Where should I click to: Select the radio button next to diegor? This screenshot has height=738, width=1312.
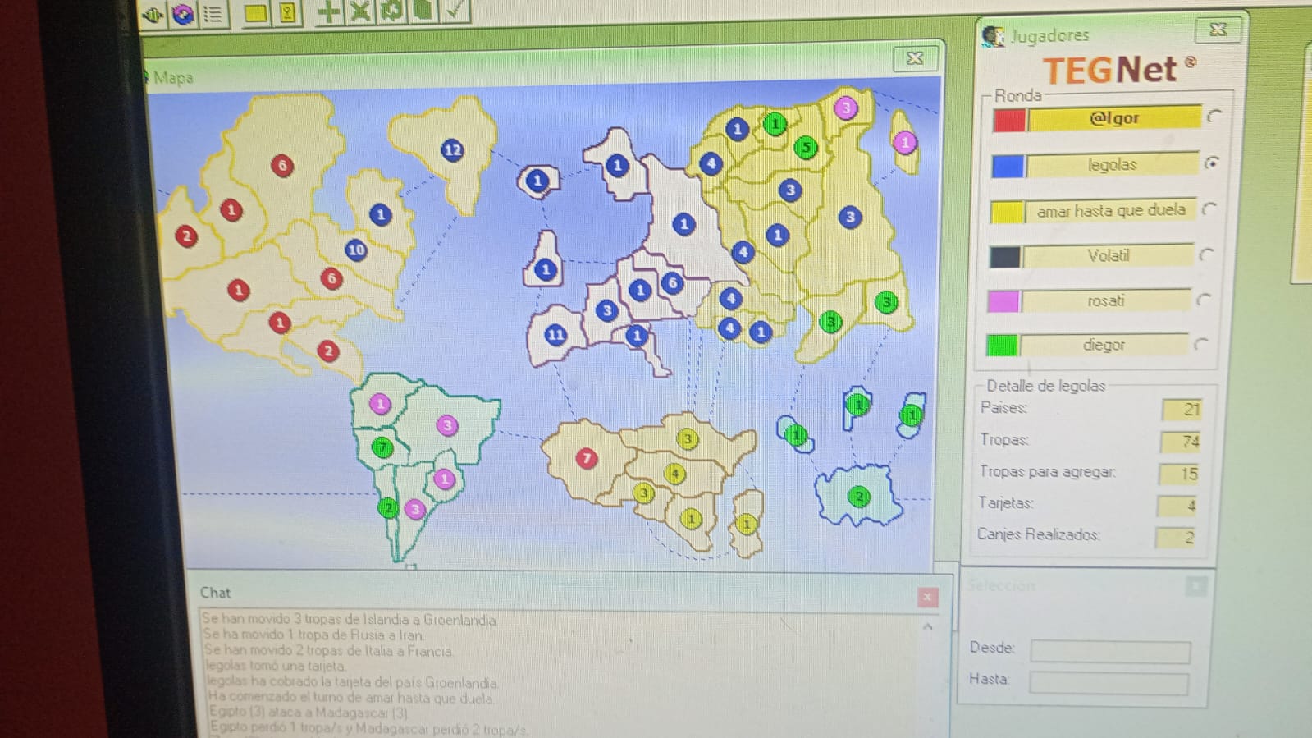(x=1201, y=344)
